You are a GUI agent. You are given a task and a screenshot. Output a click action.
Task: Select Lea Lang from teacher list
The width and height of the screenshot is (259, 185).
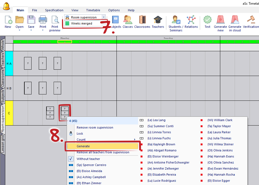point(156,120)
